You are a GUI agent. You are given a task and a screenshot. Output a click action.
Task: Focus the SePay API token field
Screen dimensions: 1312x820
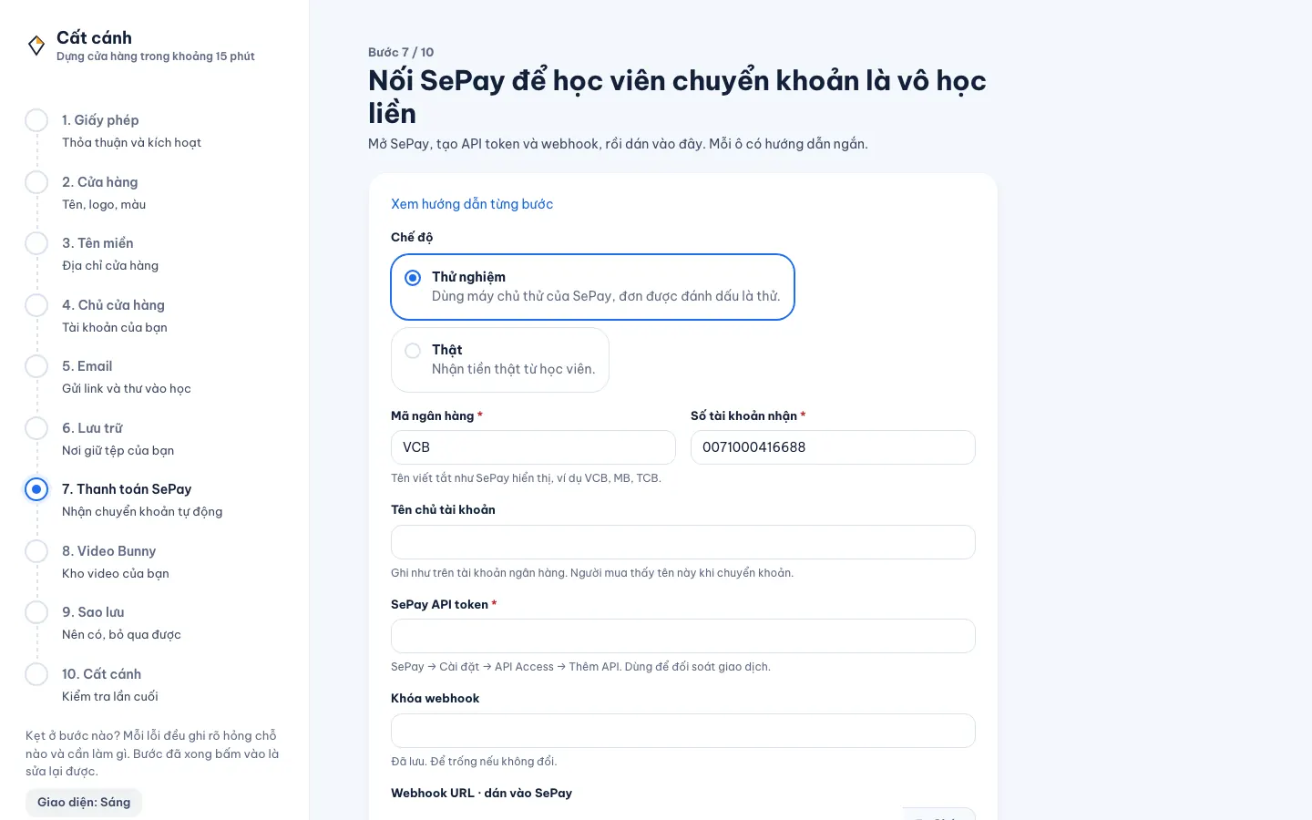tap(683, 636)
